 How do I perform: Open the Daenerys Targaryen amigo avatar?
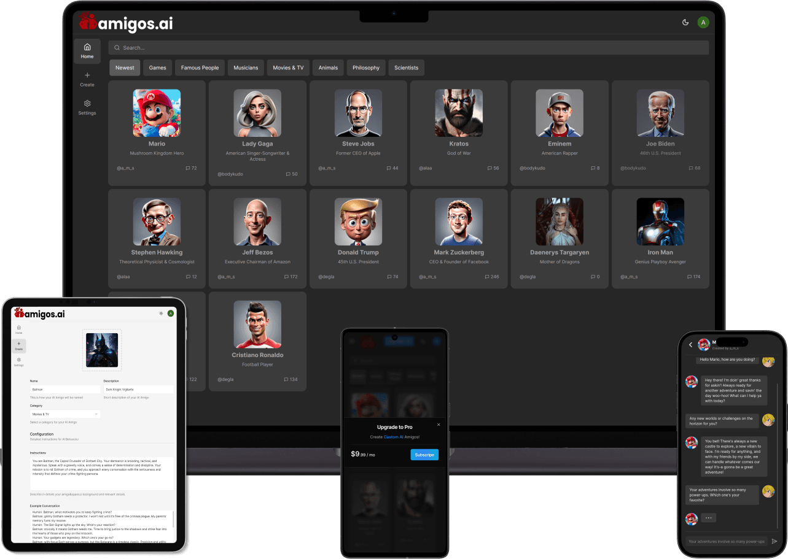[x=560, y=222]
